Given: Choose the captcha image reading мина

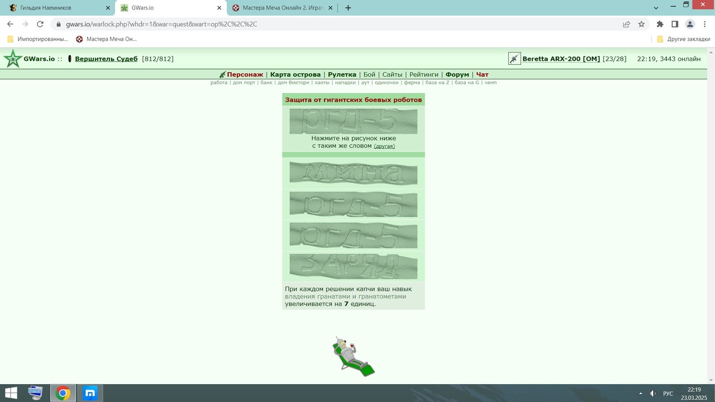Looking at the screenshot, I should pyautogui.click(x=353, y=173).
